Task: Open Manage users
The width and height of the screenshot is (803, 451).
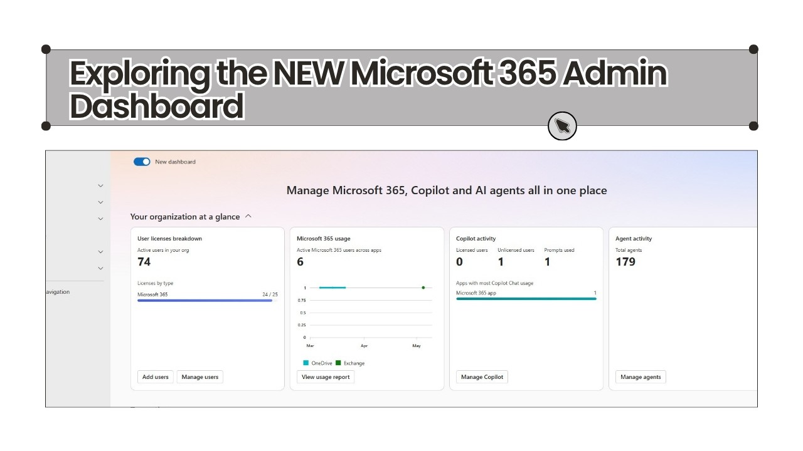Action: 200,376
